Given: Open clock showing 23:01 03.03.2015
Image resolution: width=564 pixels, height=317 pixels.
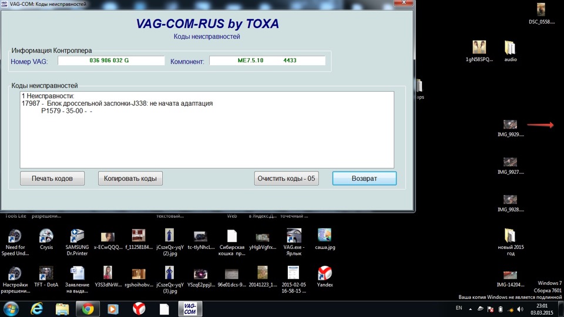Looking at the screenshot, I should [x=542, y=309].
